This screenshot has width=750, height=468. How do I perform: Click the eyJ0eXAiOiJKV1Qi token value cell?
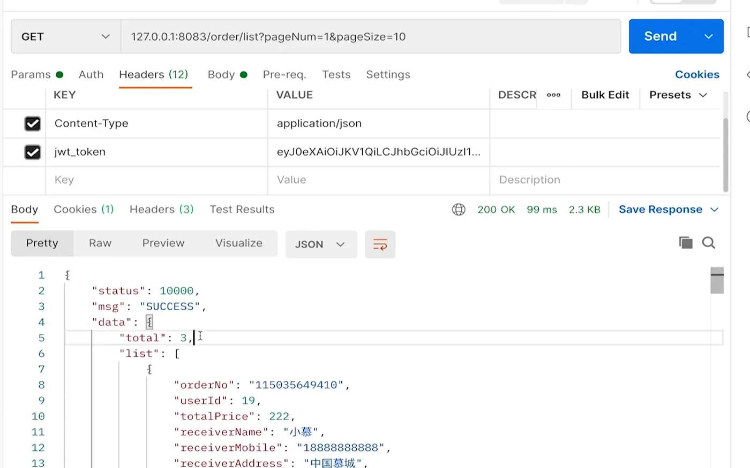click(378, 152)
